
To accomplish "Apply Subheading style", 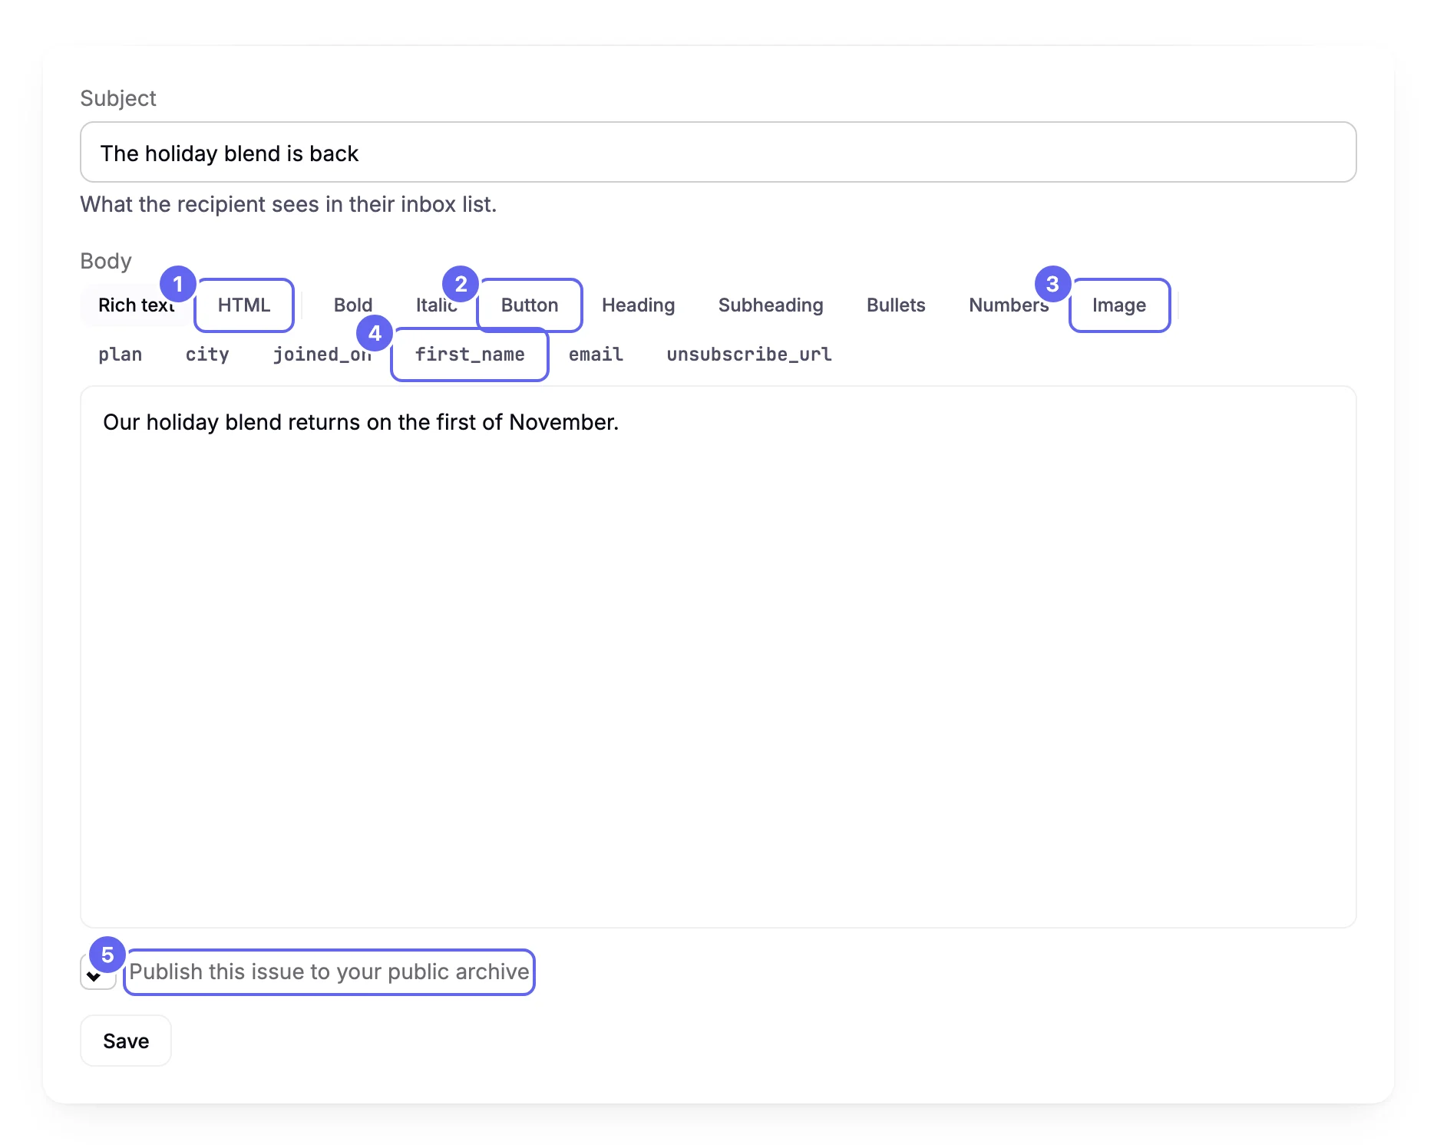I will (x=771, y=305).
